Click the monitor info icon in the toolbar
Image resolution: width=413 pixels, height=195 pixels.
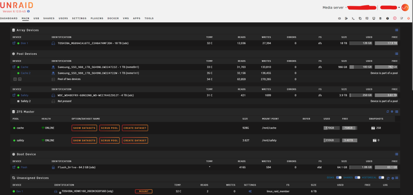pos(374,19)
